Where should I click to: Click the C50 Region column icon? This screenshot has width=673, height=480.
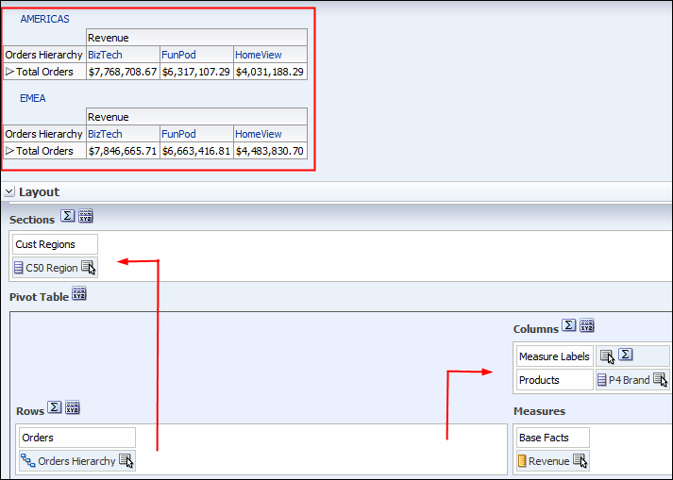tap(18, 268)
